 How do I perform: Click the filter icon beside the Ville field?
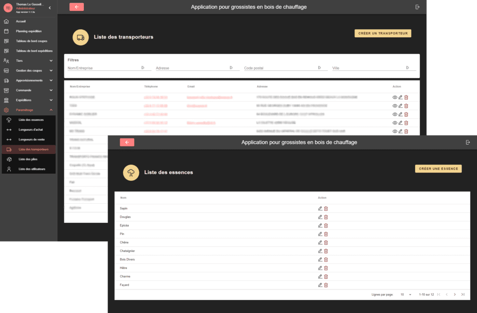[409, 67]
